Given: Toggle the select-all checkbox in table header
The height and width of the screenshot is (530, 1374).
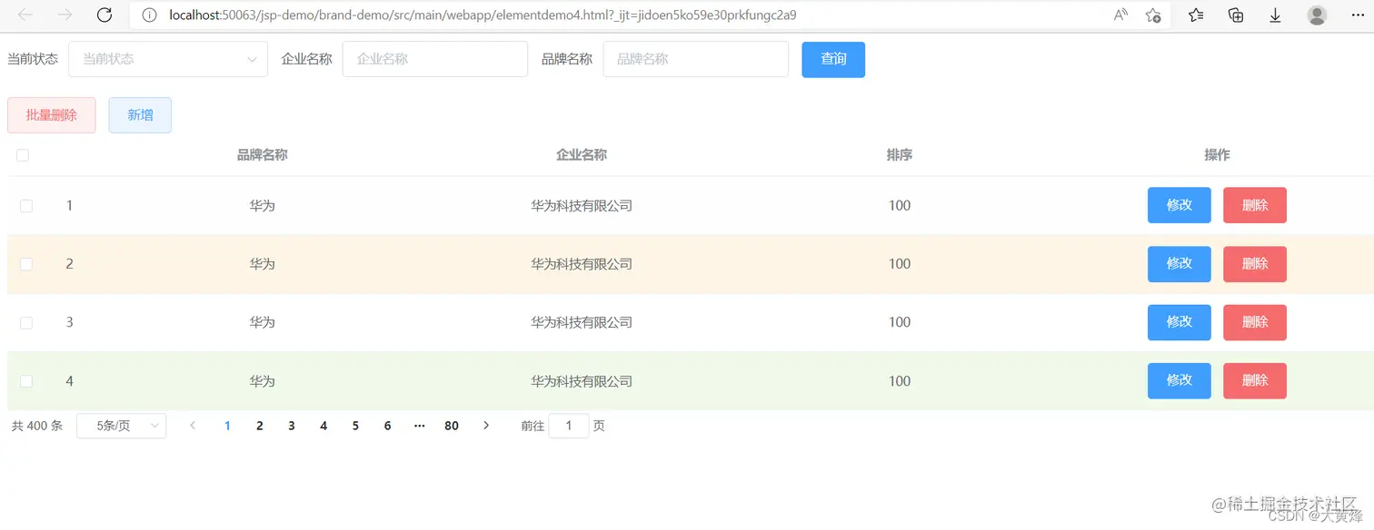Looking at the screenshot, I should (23, 155).
